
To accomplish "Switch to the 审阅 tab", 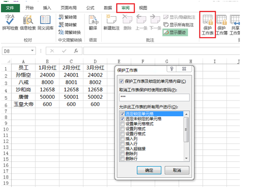I will [126, 8].
